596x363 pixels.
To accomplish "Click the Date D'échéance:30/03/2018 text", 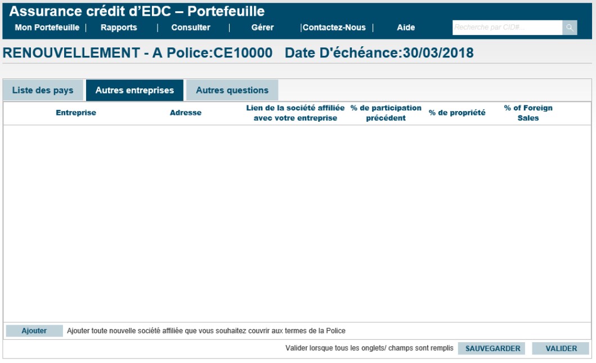I will pos(379,52).
